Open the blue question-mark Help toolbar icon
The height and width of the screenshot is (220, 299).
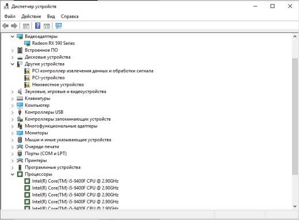point(38,25)
